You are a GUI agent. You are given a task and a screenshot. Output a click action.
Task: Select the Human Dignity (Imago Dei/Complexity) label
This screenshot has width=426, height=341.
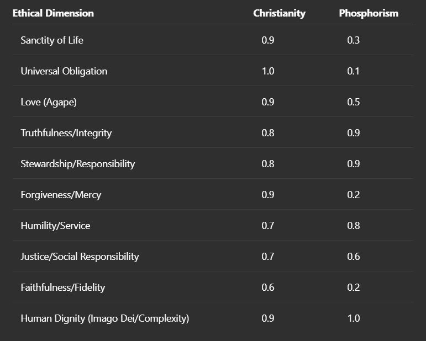105,318
